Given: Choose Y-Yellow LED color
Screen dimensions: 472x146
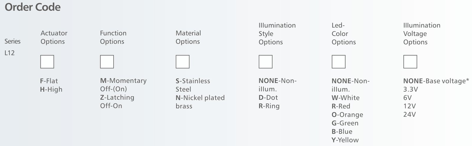Looking at the screenshot, I should [x=345, y=140].
